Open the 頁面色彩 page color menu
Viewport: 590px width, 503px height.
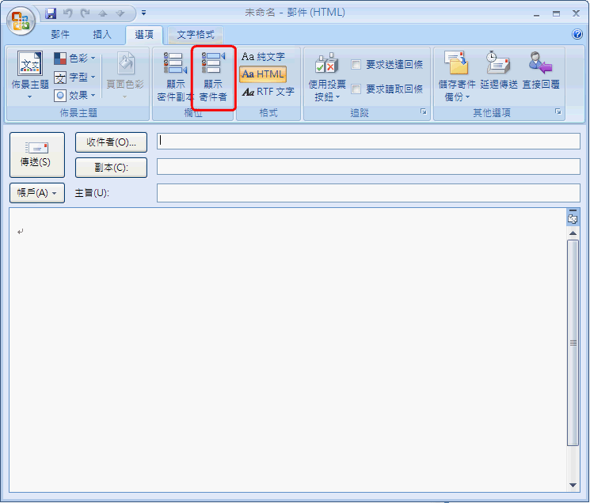[x=125, y=75]
